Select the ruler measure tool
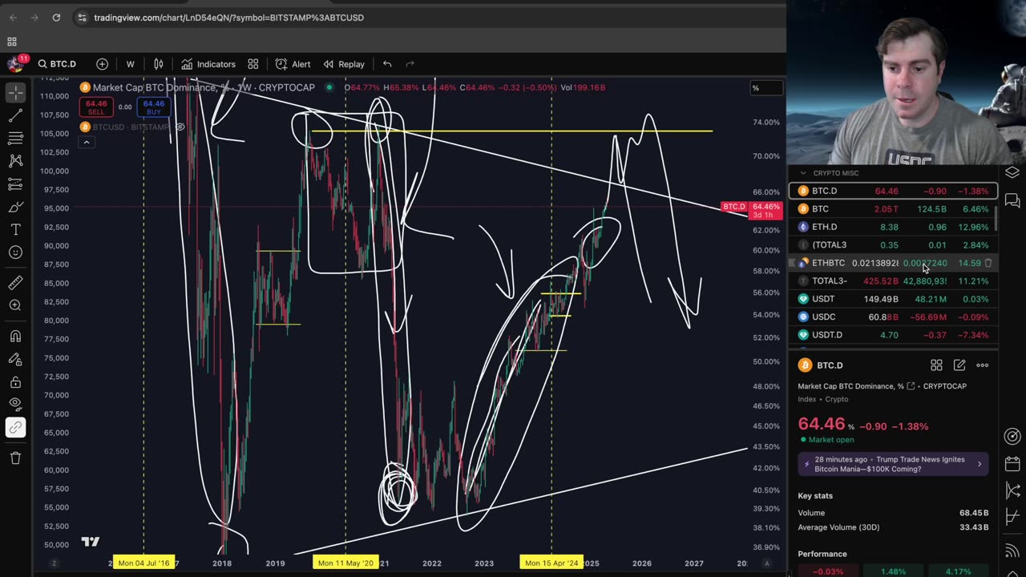The height and width of the screenshot is (577, 1026). point(15,282)
